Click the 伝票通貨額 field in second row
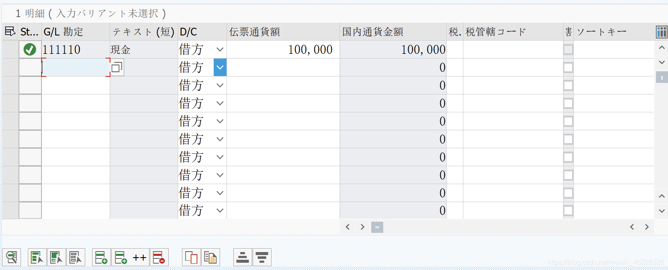The image size is (668, 270). (283, 67)
